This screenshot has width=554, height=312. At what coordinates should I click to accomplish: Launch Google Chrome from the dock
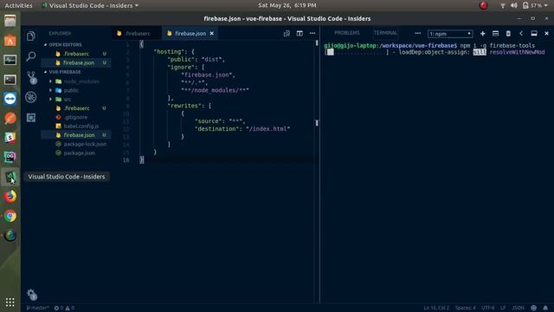coord(10,216)
